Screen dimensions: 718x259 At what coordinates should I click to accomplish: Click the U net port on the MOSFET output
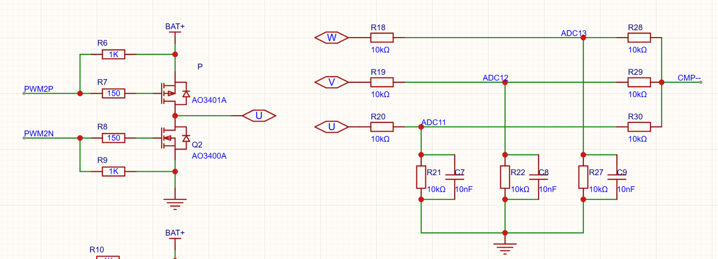point(259,116)
